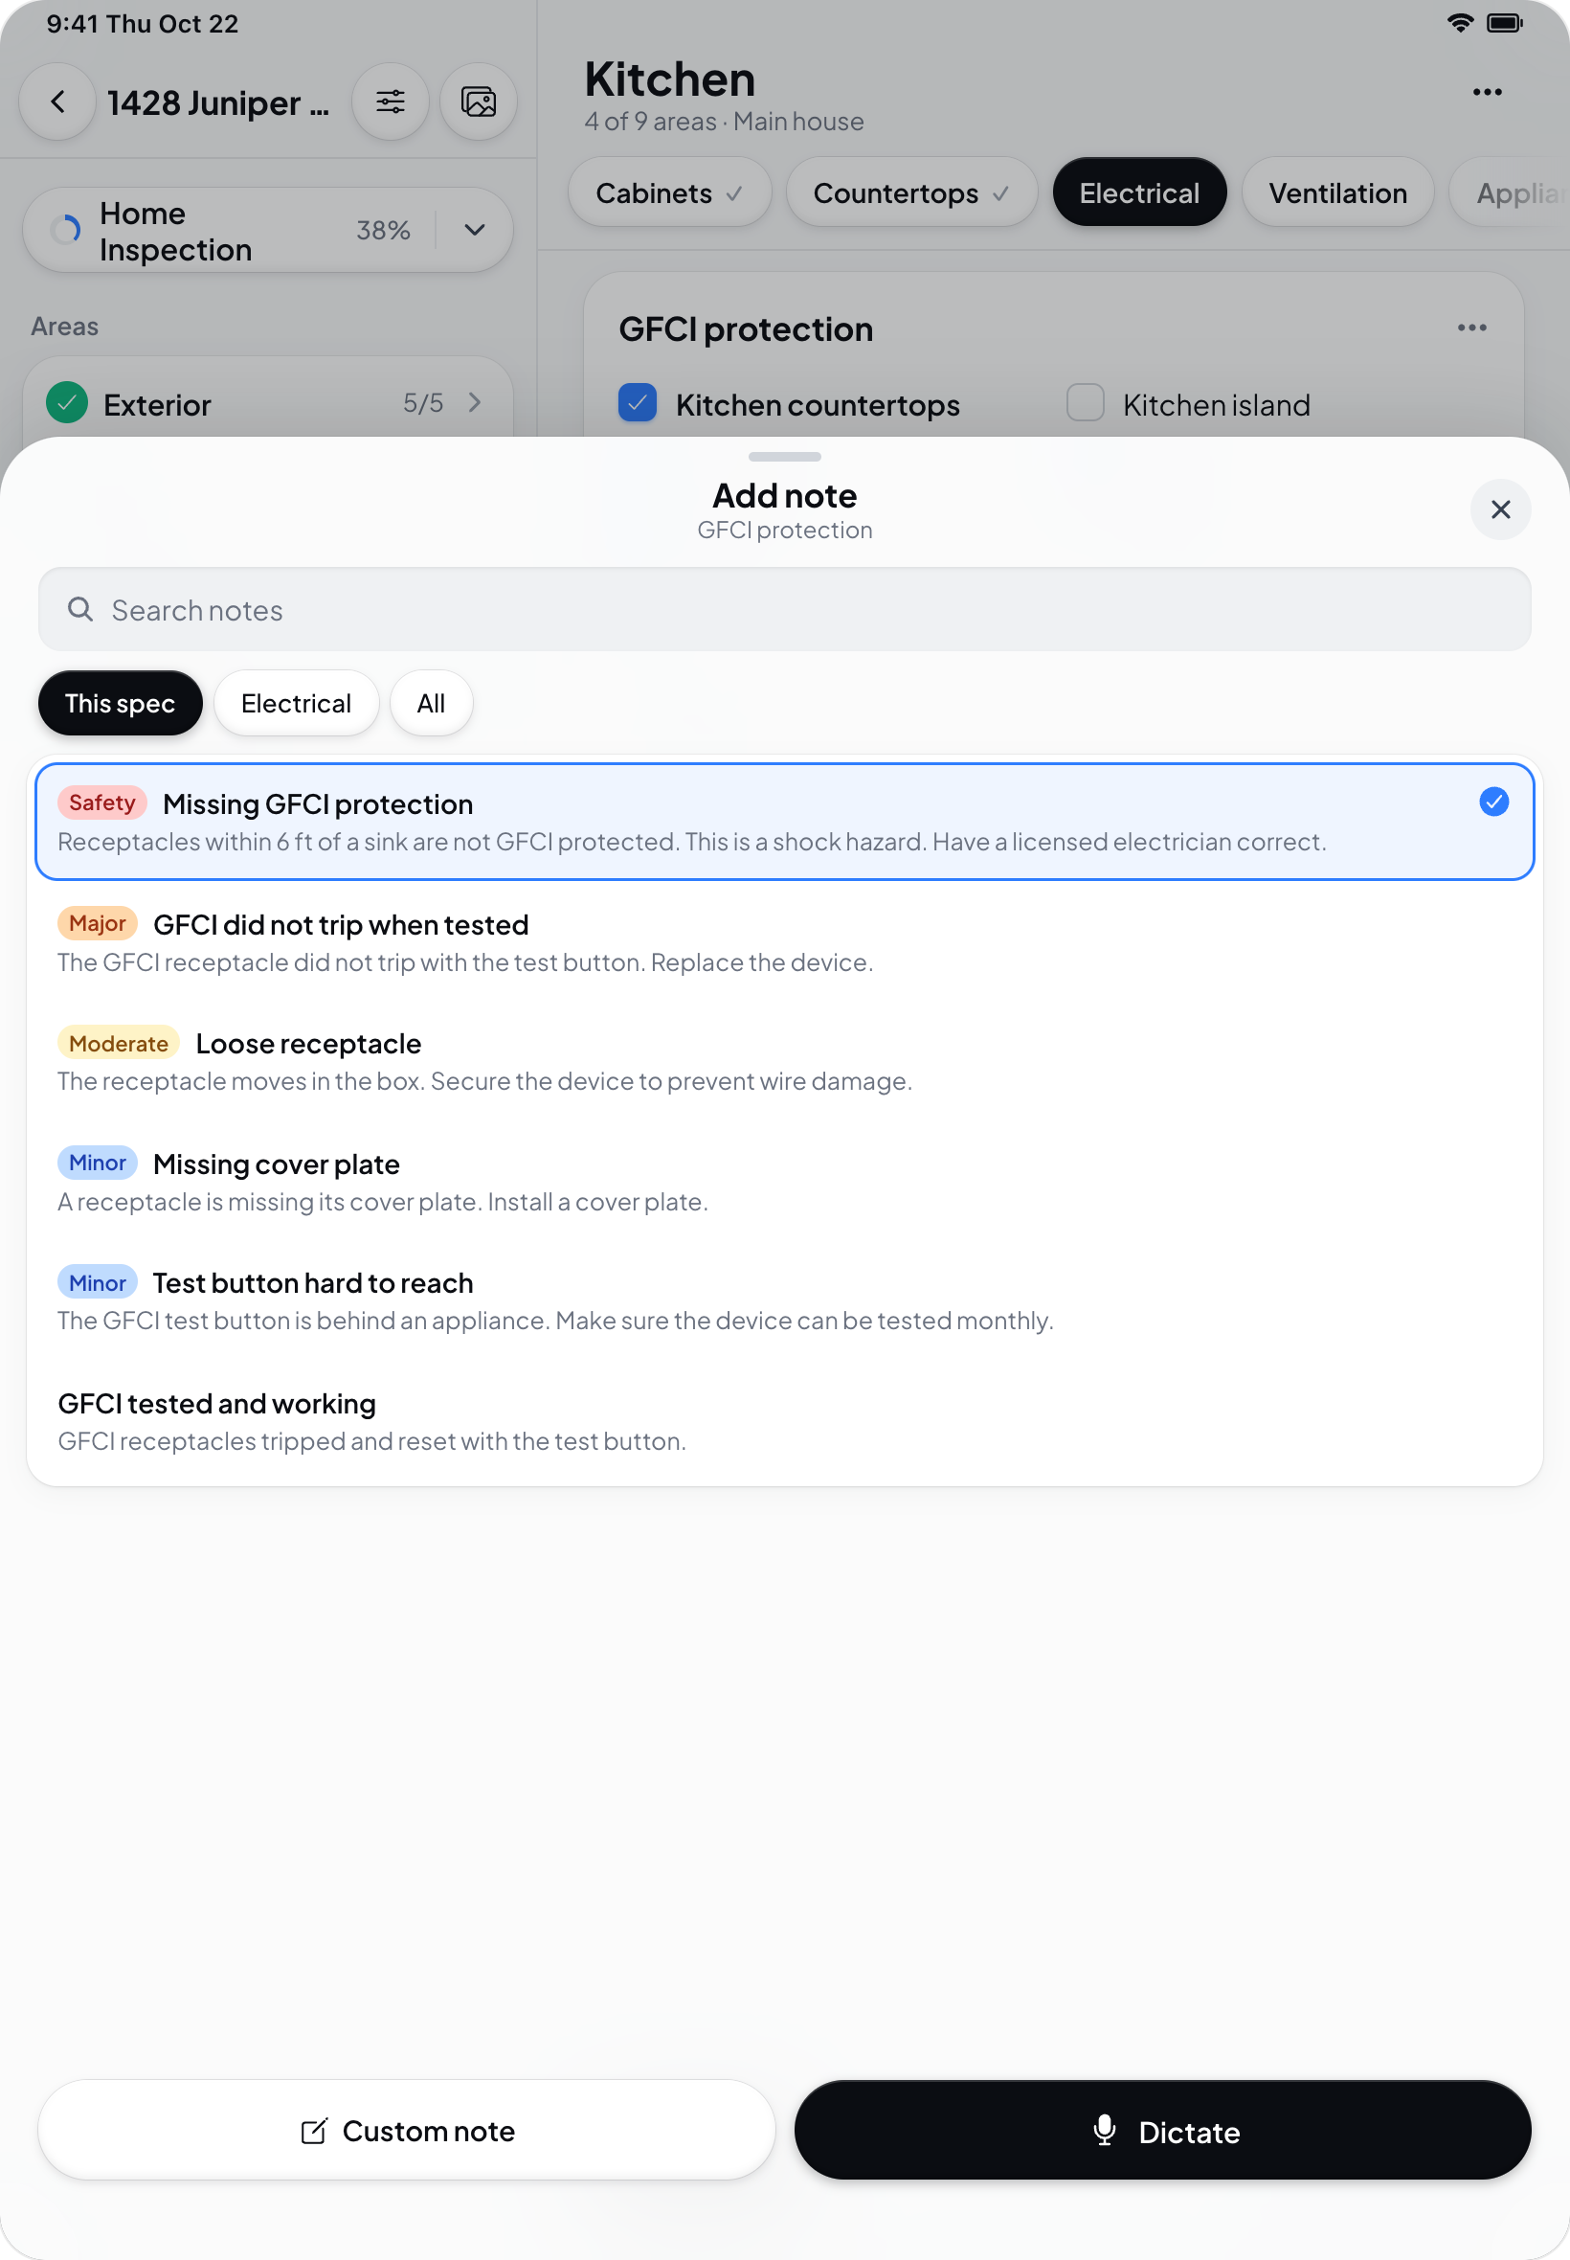Image resolution: width=1570 pixels, height=2260 pixels.
Task: Switch to the Ventilation tab
Action: point(1337,192)
